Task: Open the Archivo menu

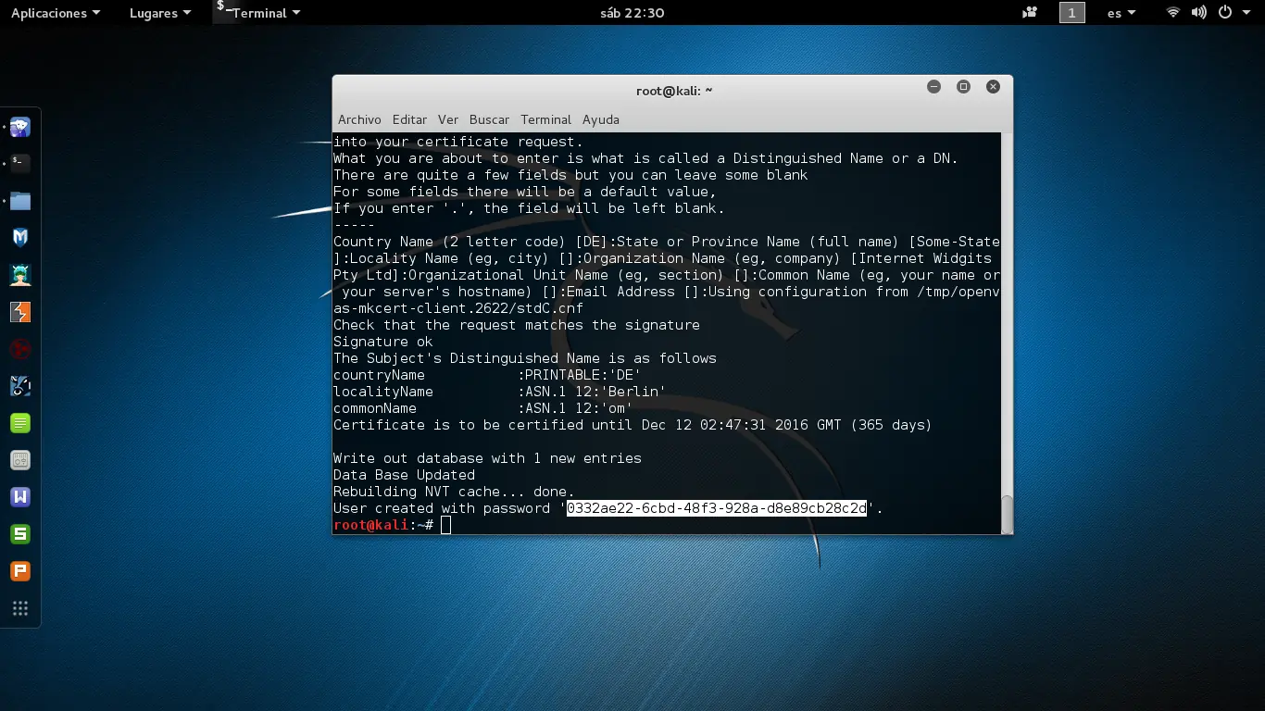Action: click(x=359, y=119)
